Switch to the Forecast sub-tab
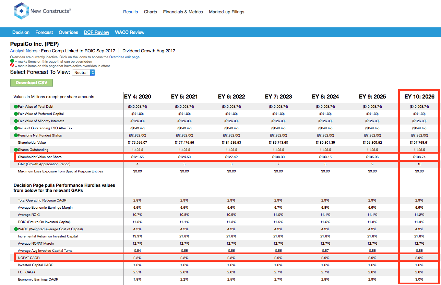This screenshot has width=441, height=285. (44, 32)
